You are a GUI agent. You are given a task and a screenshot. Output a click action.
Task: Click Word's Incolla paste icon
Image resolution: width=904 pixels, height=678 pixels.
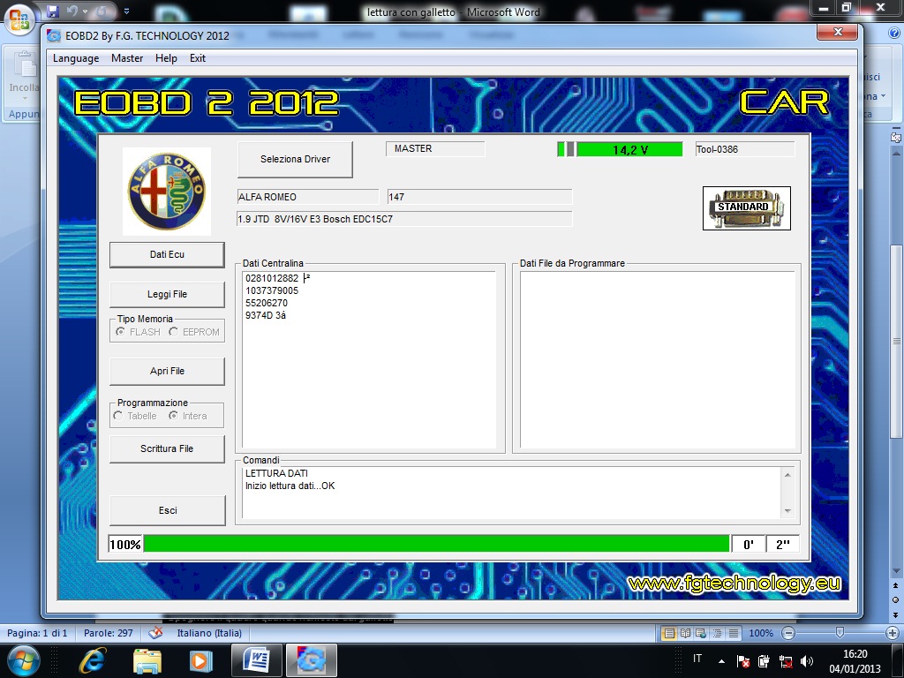point(24,64)
